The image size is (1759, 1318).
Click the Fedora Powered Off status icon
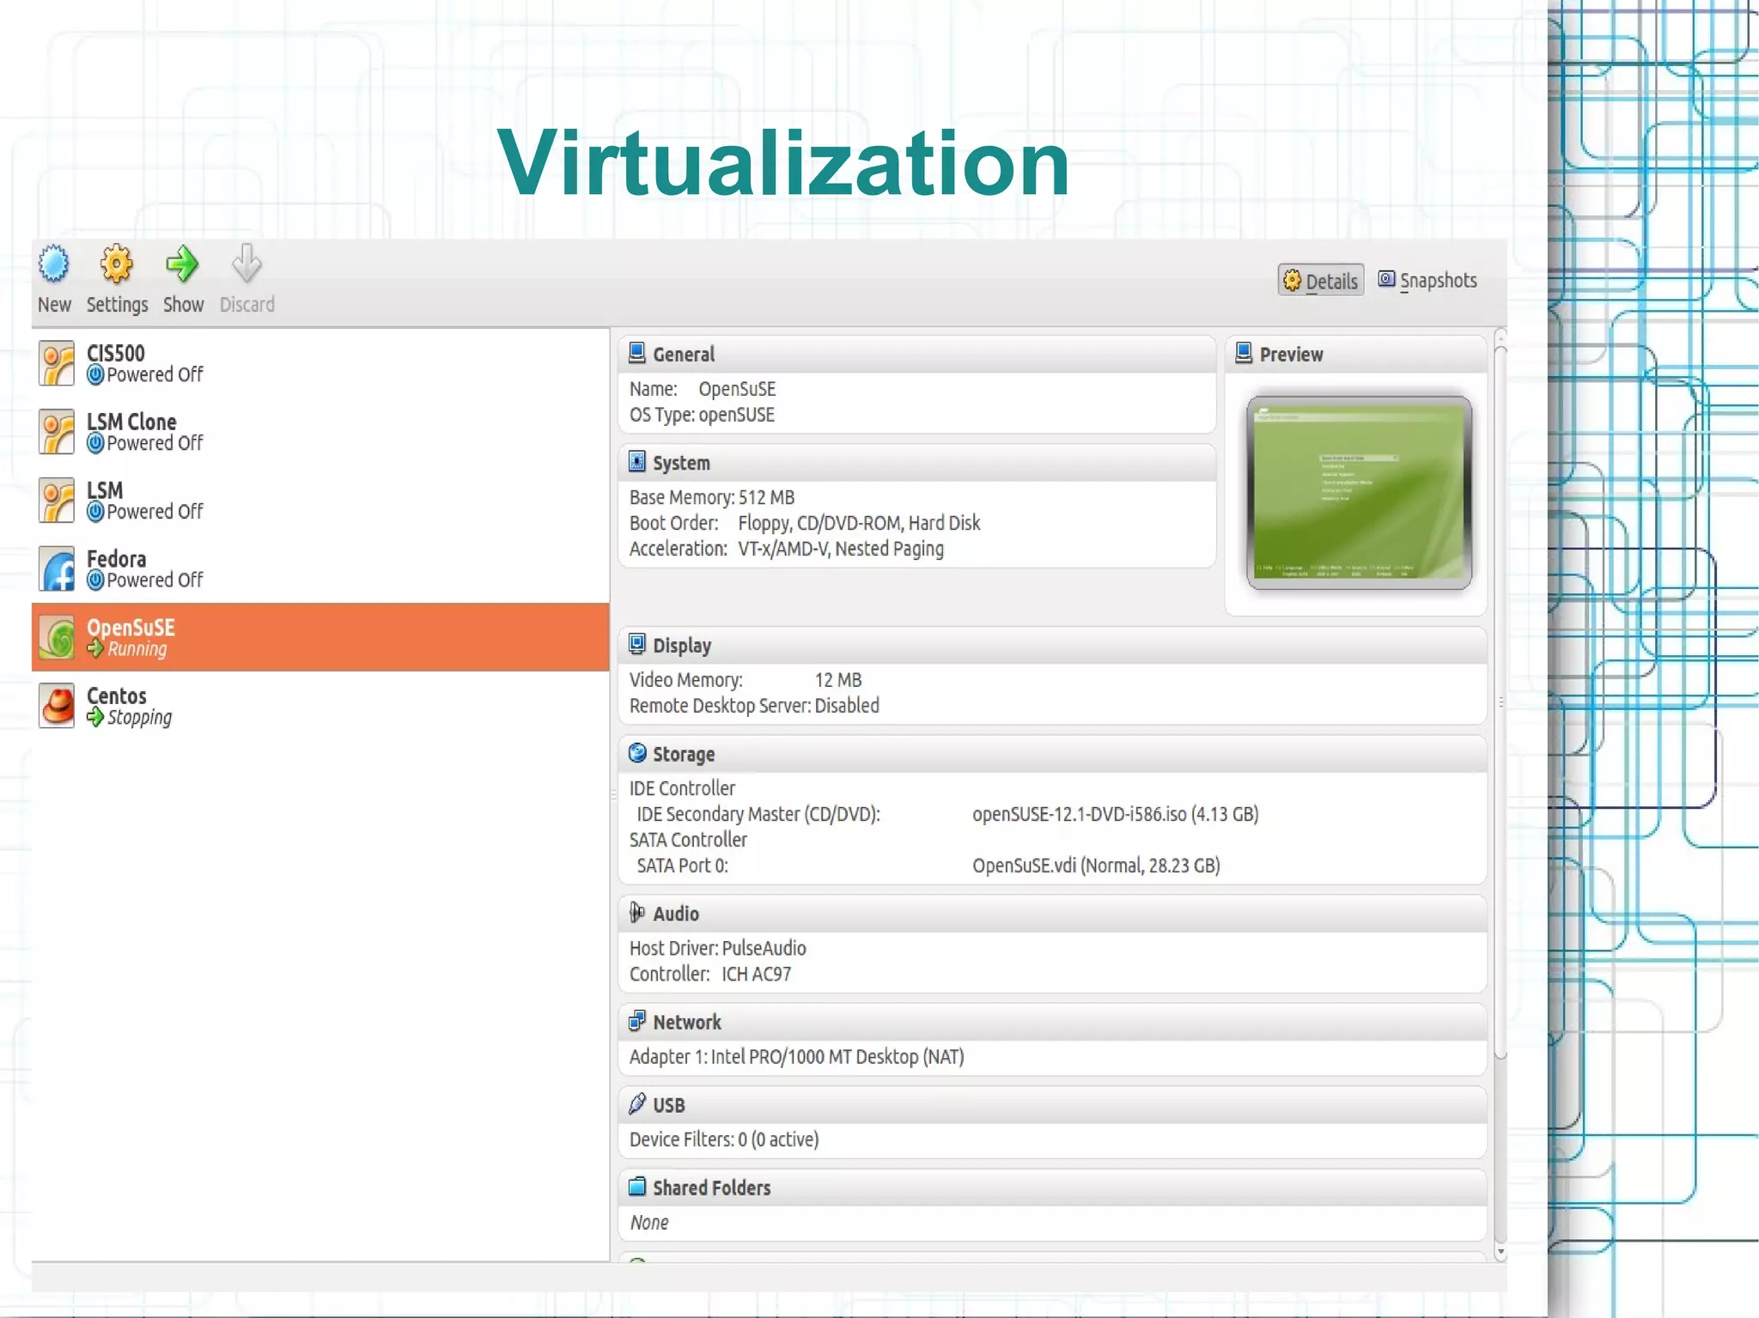click(x=95, y=580)
